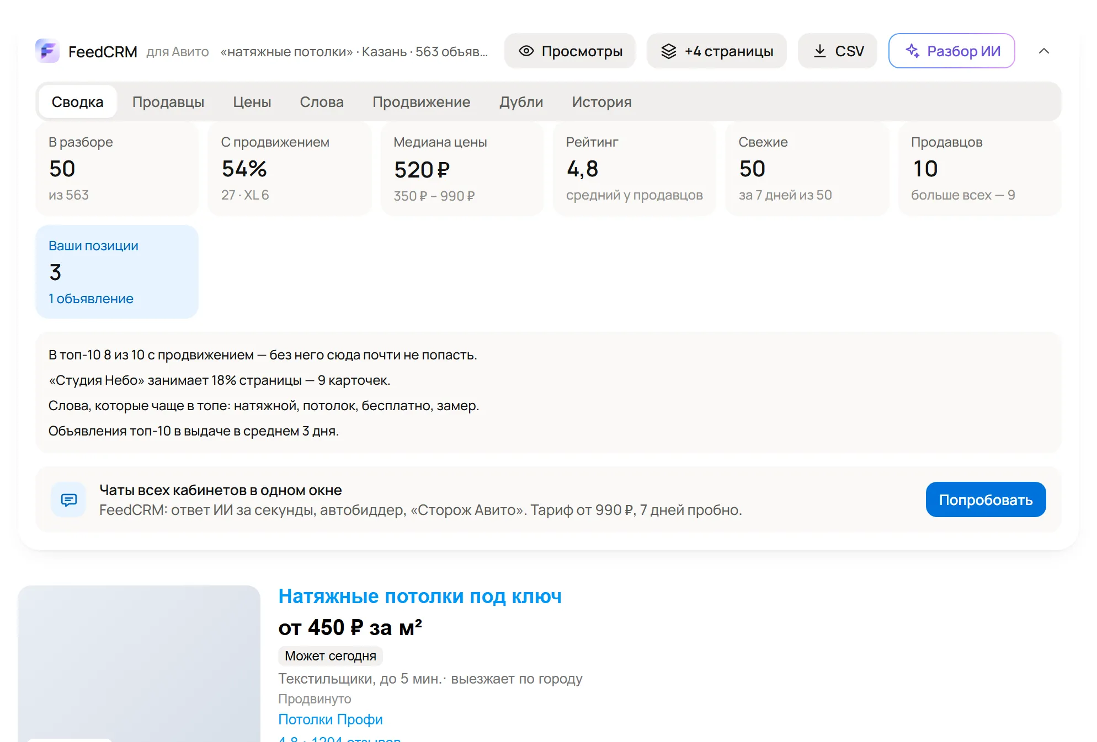Click the Рейтинг 4,8 card

635,169
